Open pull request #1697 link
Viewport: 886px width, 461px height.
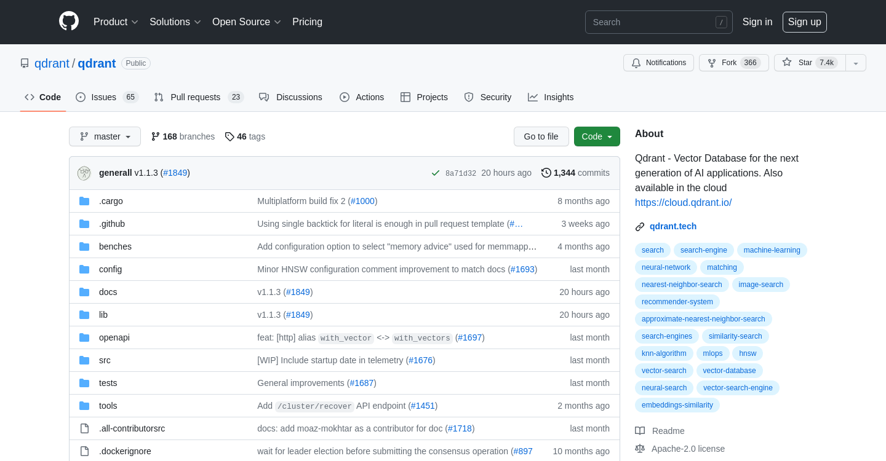[x=470, y=337]
